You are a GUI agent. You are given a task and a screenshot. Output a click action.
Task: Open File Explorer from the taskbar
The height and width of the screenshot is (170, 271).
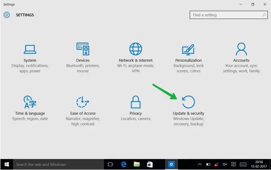tap(136, 164)
